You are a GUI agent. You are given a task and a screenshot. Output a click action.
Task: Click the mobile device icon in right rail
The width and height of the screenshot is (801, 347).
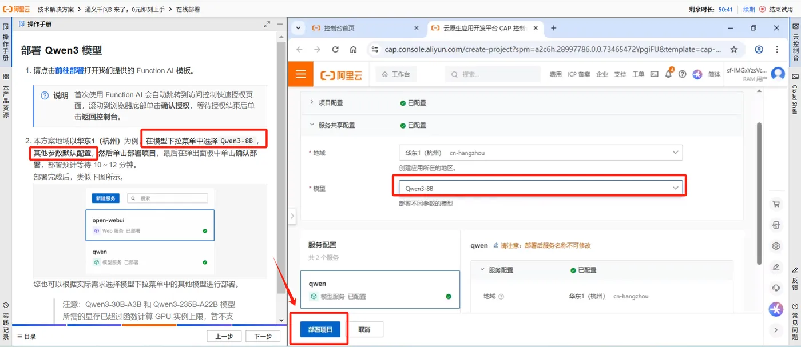(x=776, y=225)
